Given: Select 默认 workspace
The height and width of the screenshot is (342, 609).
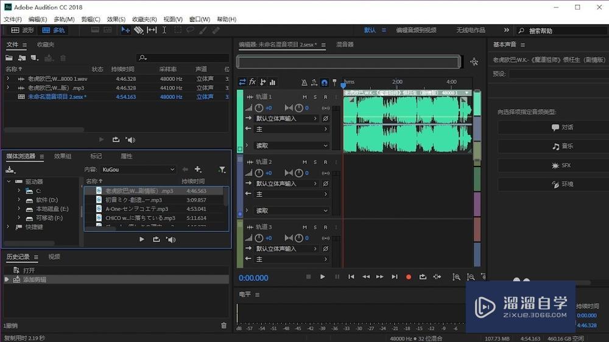Looking at the screenshot, I should click(370, 30).
